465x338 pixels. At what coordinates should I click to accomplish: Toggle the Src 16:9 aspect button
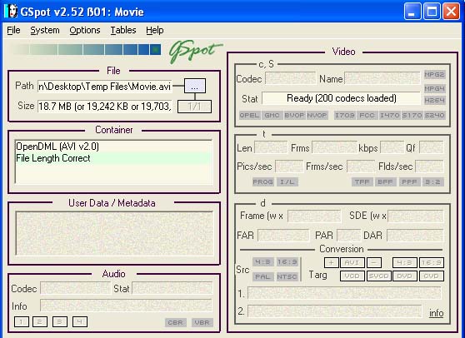coord(287,262)
